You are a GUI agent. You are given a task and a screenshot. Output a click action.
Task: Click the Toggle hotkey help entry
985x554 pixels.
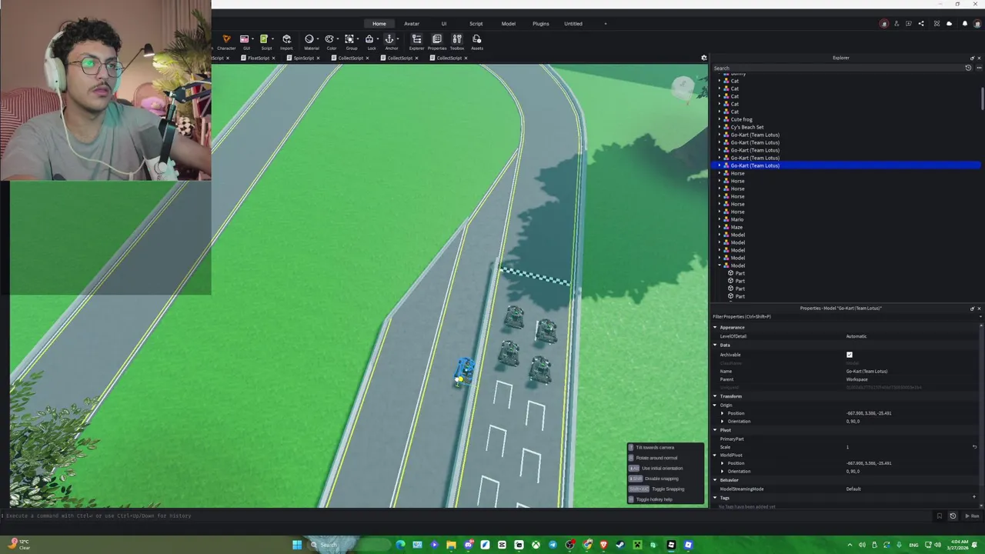653,499
